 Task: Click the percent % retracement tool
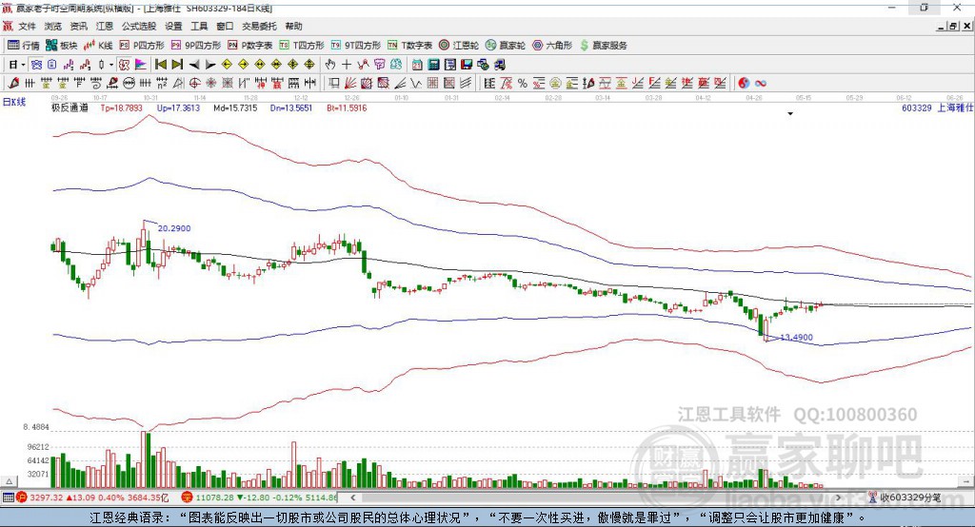523,84
